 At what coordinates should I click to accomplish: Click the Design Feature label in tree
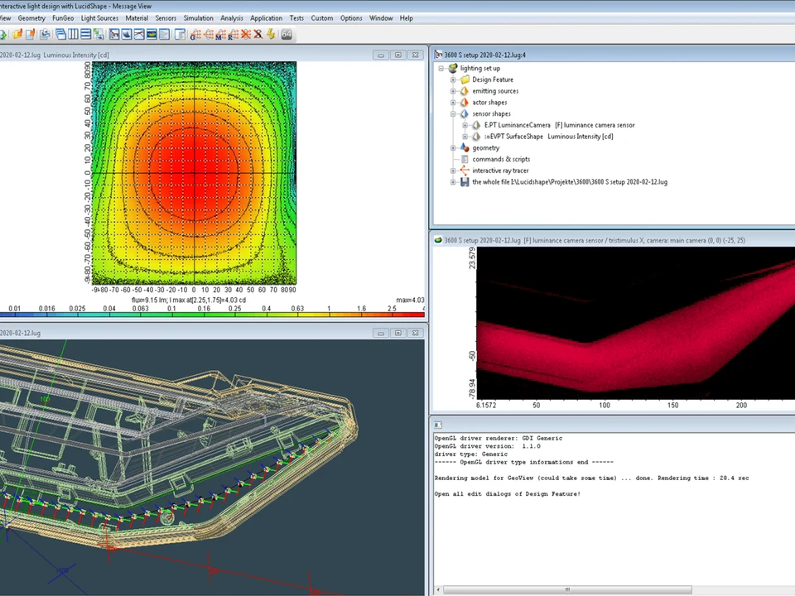(x=493, y=79)
